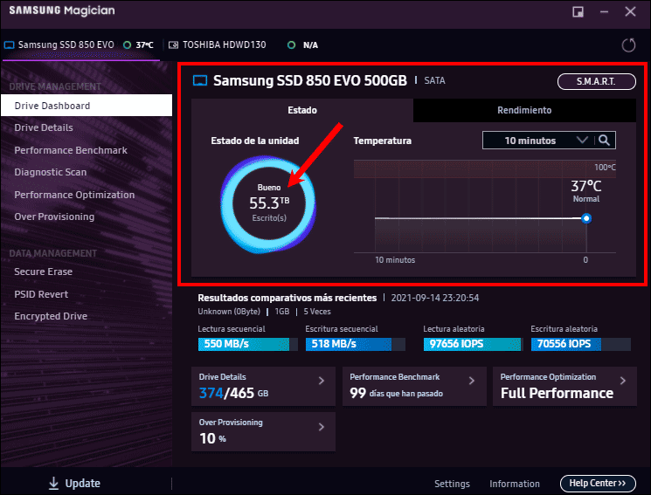This screenshot has height=495, width=651.
Task: Click the 518 MB/s sequential write bar
Action: coord(356,344)
